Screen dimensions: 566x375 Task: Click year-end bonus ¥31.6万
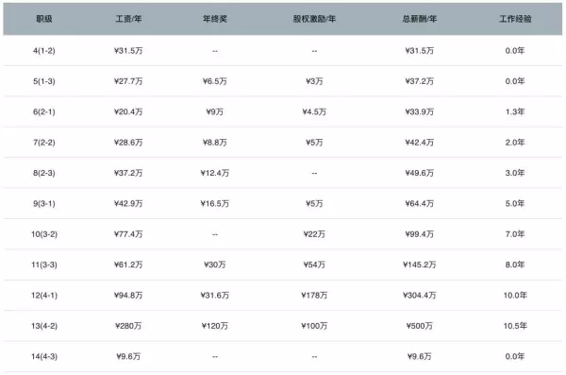pyautogui.click(x=215, y=296)
